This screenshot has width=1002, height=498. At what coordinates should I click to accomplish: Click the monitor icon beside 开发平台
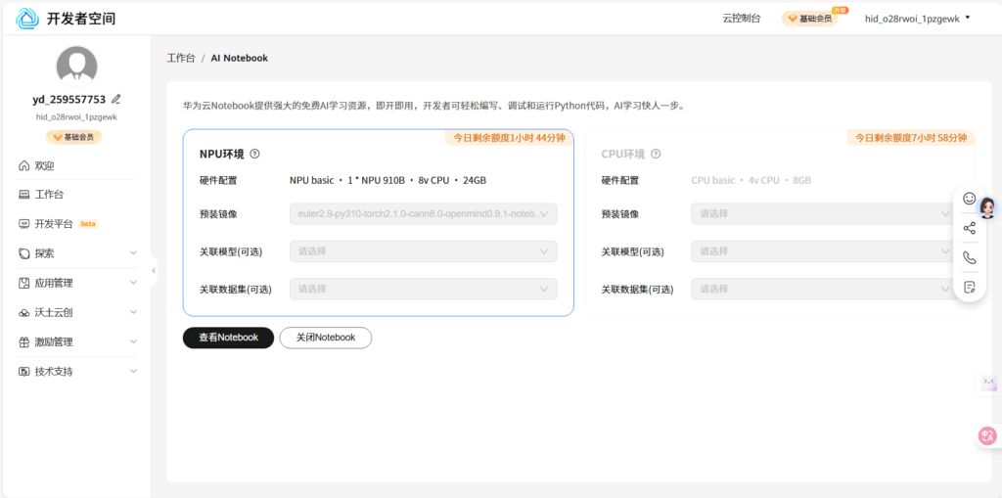(x=24, y=224)
